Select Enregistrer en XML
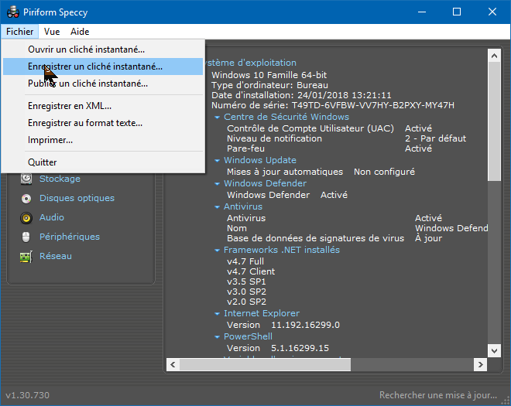 click(103, 106)
